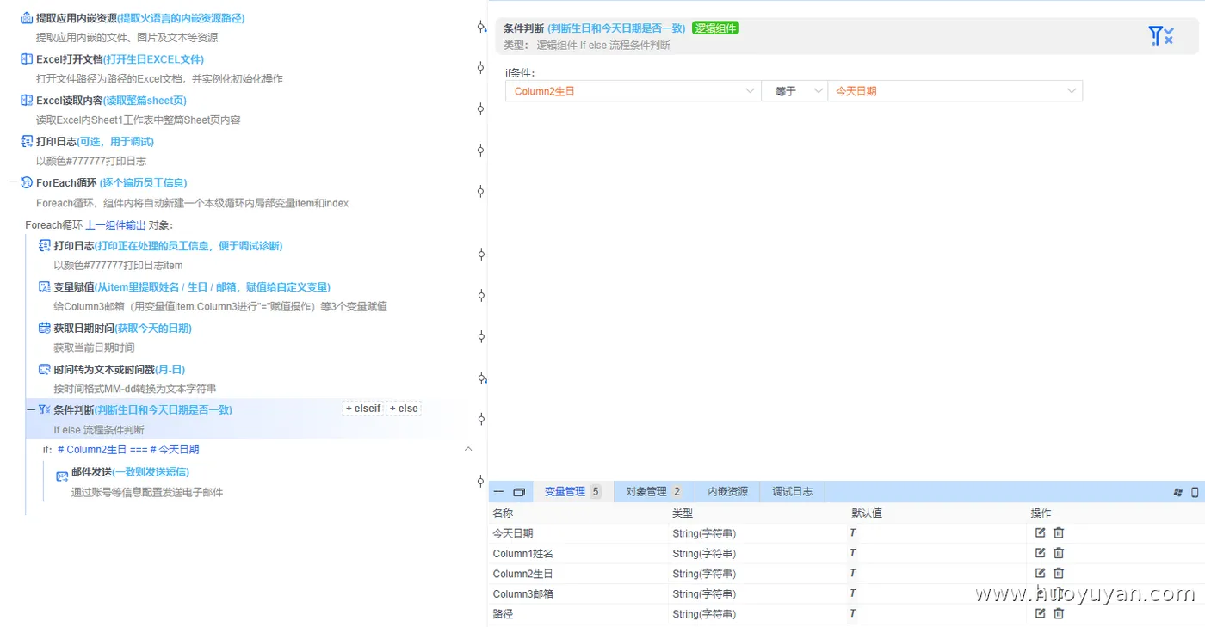Screen dimensions: 1205x627
Task: Click the 操作 column header
Action: (1041, 513)
